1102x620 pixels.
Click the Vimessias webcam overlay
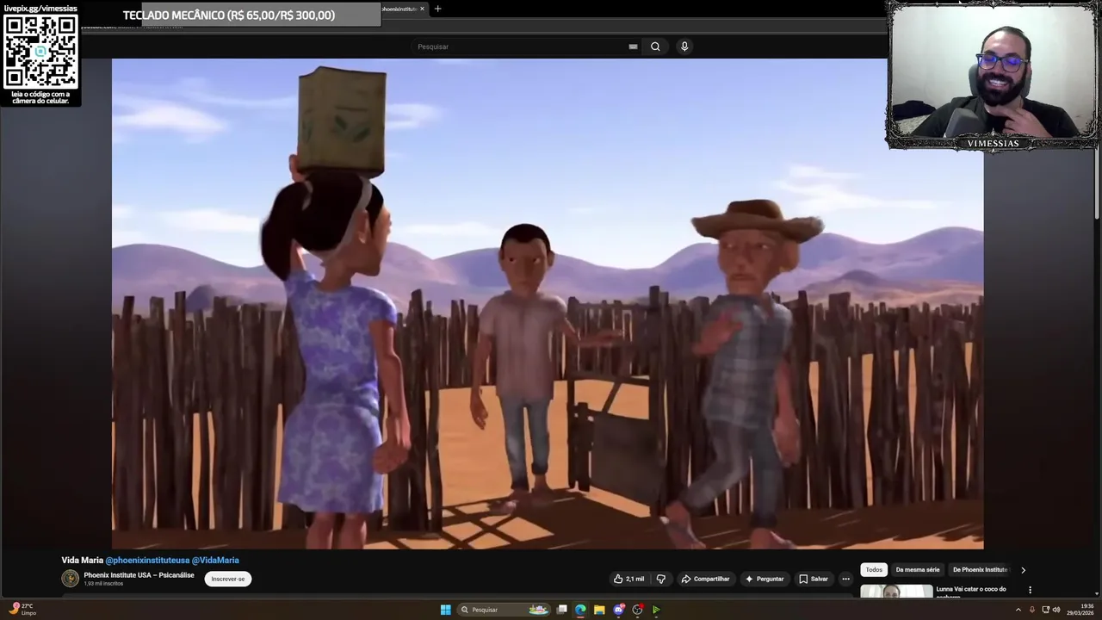pyautogui.click(x=993, y=75)
